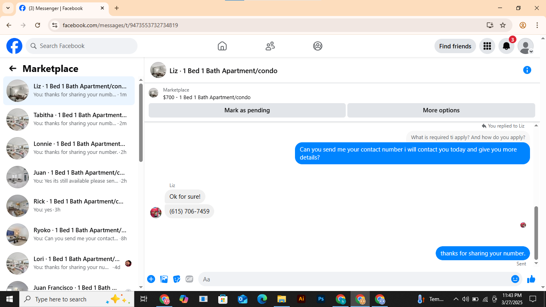
Task: Open Liz's conversation in the list
Action: (x=69, y=91)
